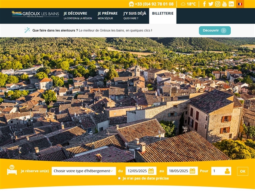
Task: Click the OK booking button
Action: coord(243,171)
